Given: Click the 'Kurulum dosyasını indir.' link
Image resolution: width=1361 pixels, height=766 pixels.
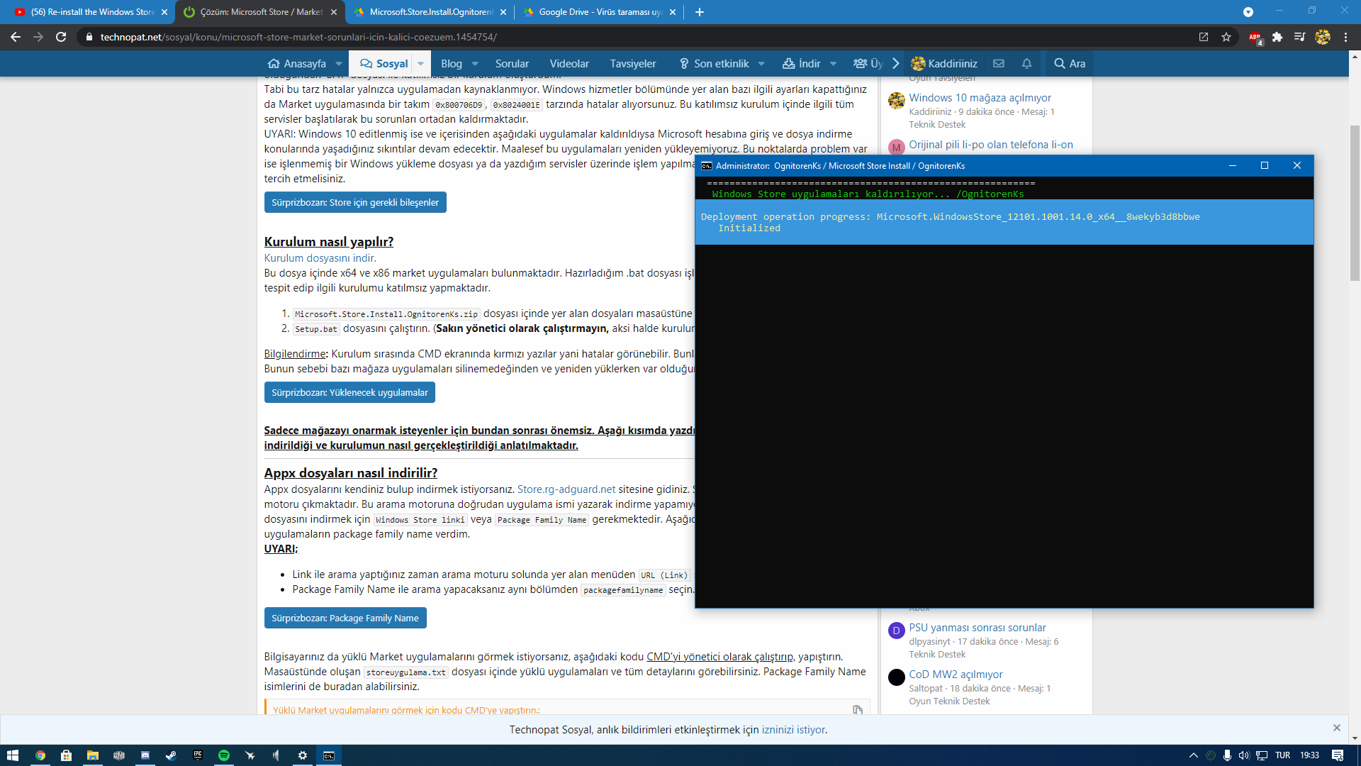Looking at the screenshot, I should (320, 258).
